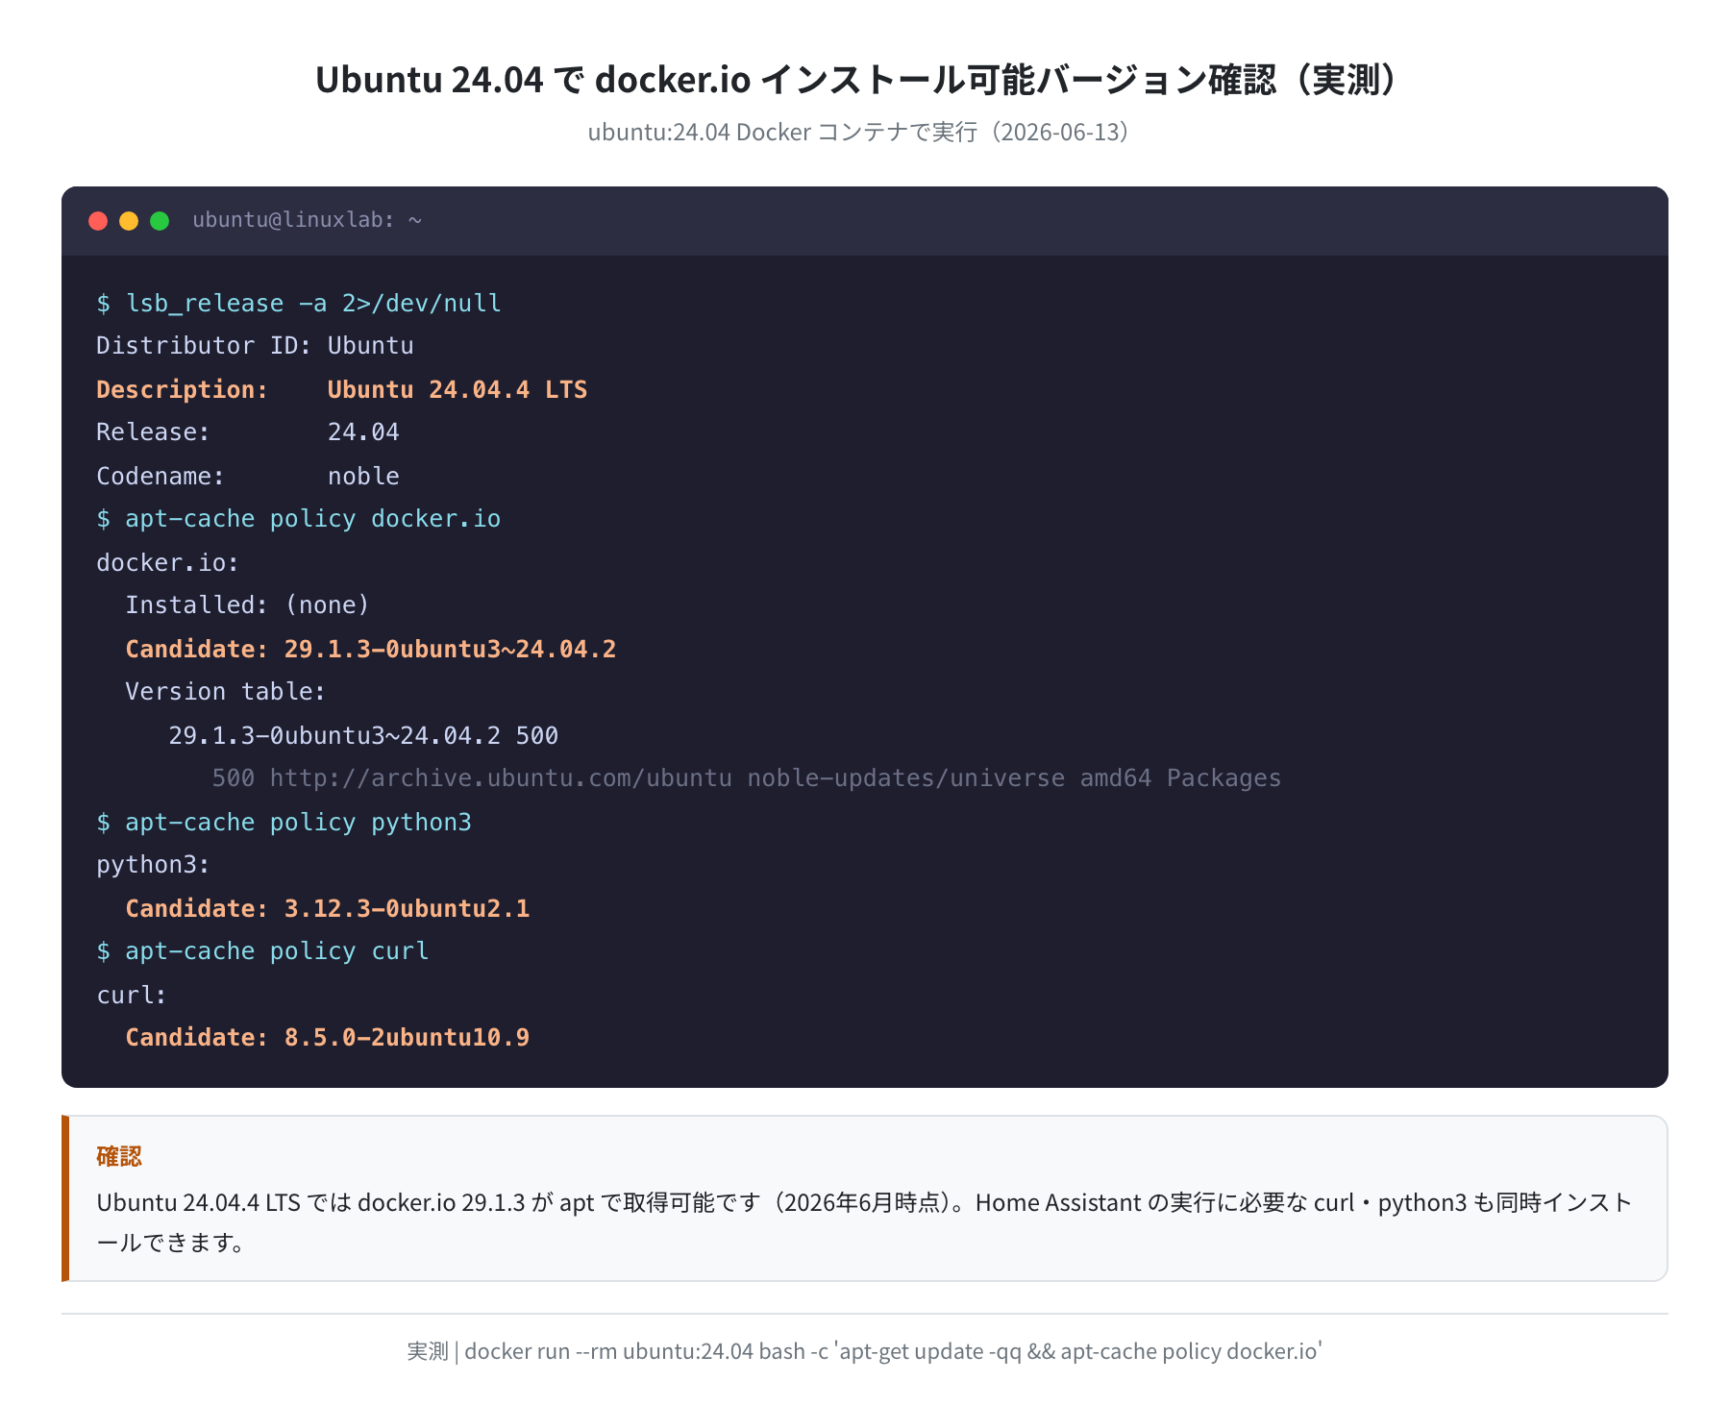Click the footer docker run command text
Viewport: 1730px width, 1405px height.
point(865,1351)
